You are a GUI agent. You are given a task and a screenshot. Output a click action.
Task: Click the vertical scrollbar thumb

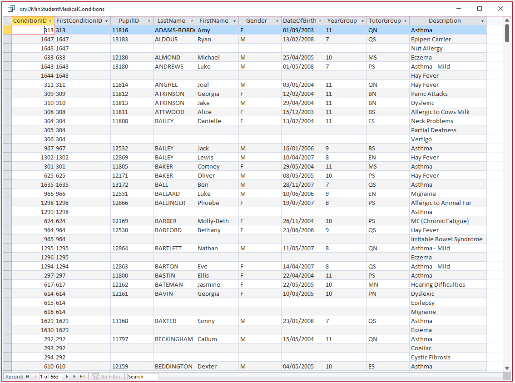[507, 33]
